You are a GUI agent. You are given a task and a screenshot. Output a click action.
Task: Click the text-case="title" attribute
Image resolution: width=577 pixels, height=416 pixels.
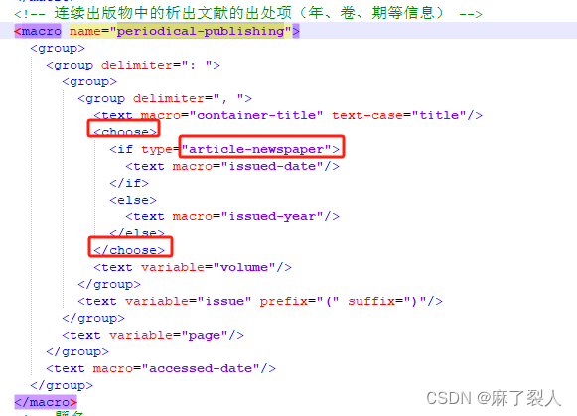point(399,115)
